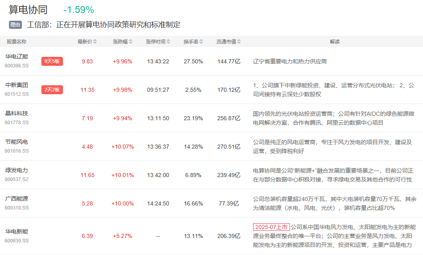This screenshot has width=423, height=255.
Task: Select 广西能源 stock name
Action: coord(17,199)
